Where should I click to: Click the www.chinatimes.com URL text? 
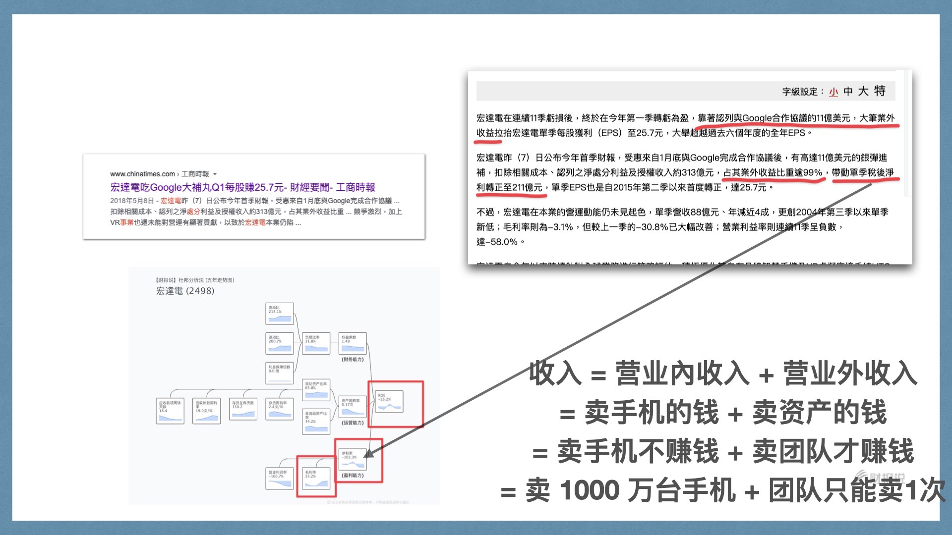tap(142, 174)
